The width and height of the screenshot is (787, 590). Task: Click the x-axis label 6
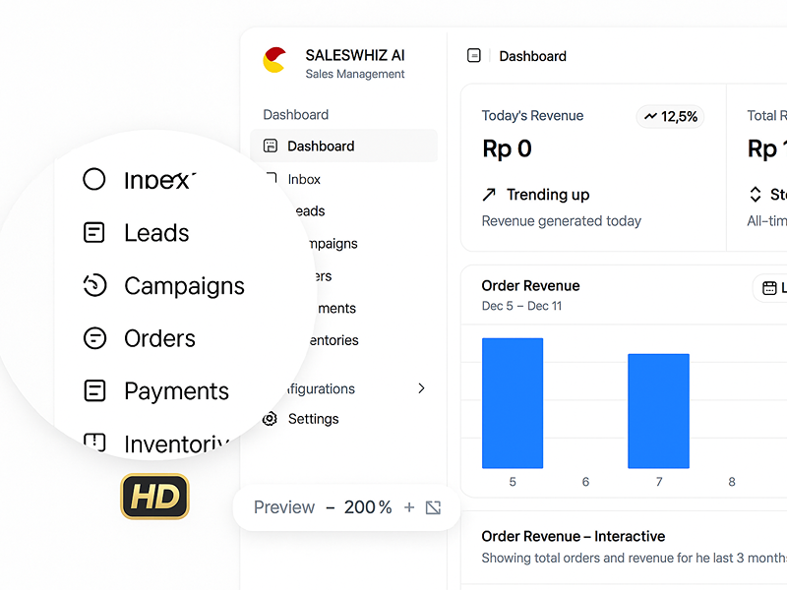pos(585,482)
